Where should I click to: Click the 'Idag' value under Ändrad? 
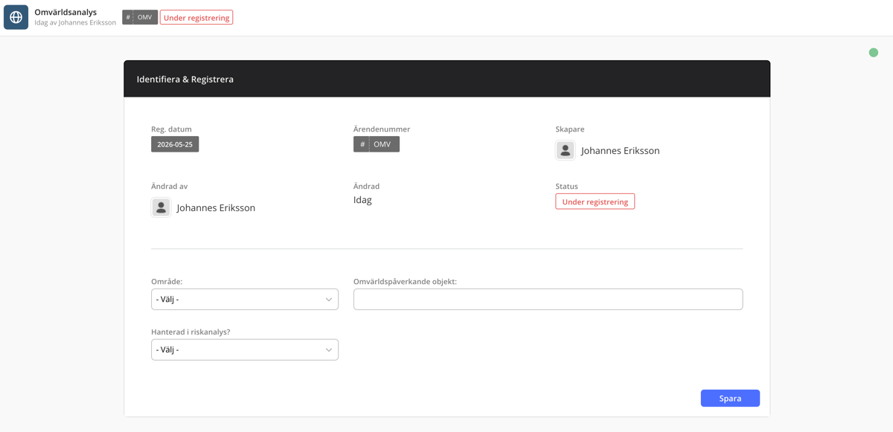click(362, 199)
